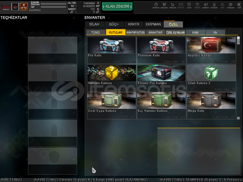Select the Özel Eşya Kutusu crate

pyautogui.click(x=112, y=106)
